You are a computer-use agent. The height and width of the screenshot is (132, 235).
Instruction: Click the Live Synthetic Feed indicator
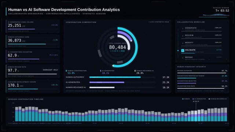(159, 22)
